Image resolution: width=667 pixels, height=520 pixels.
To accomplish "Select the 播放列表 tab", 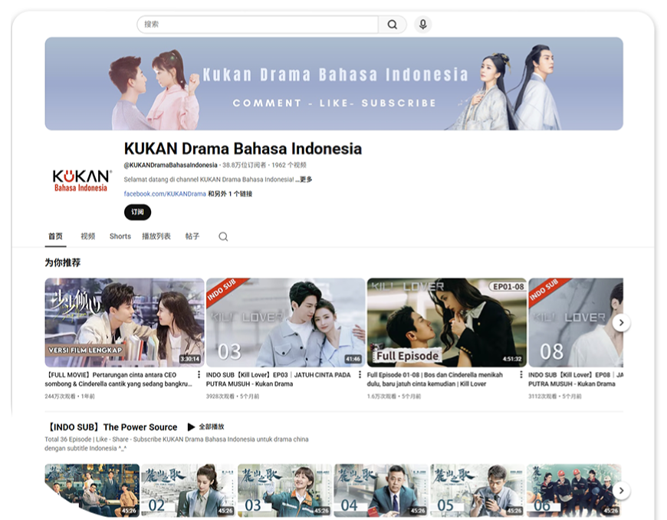I will (156, 236).
